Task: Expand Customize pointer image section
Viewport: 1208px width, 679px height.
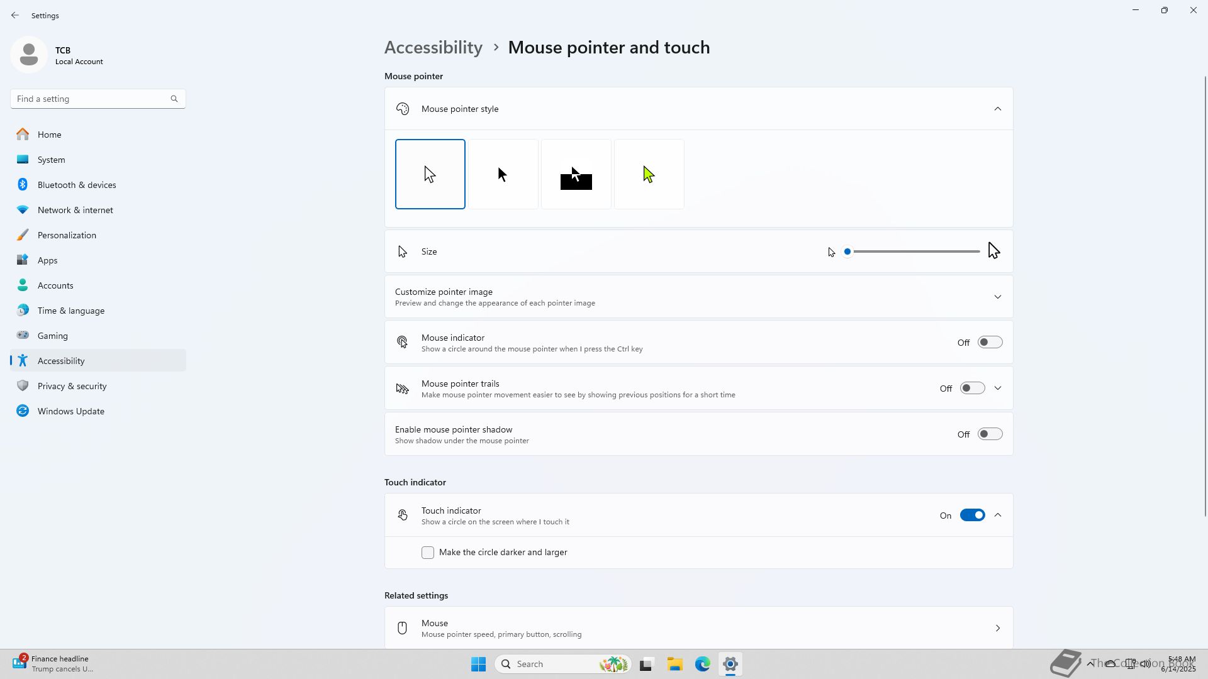Action: [997, 297]
